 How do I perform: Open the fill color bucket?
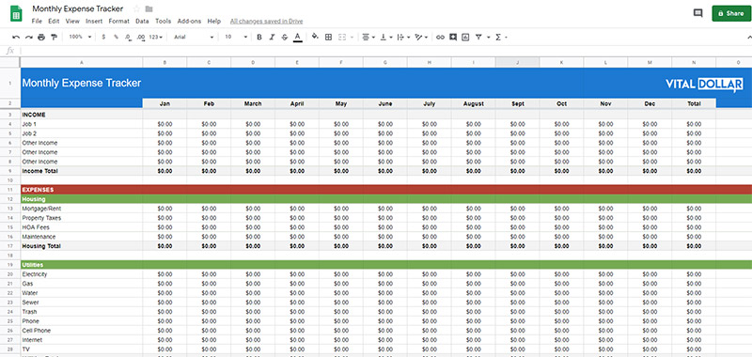pos(315,37)
